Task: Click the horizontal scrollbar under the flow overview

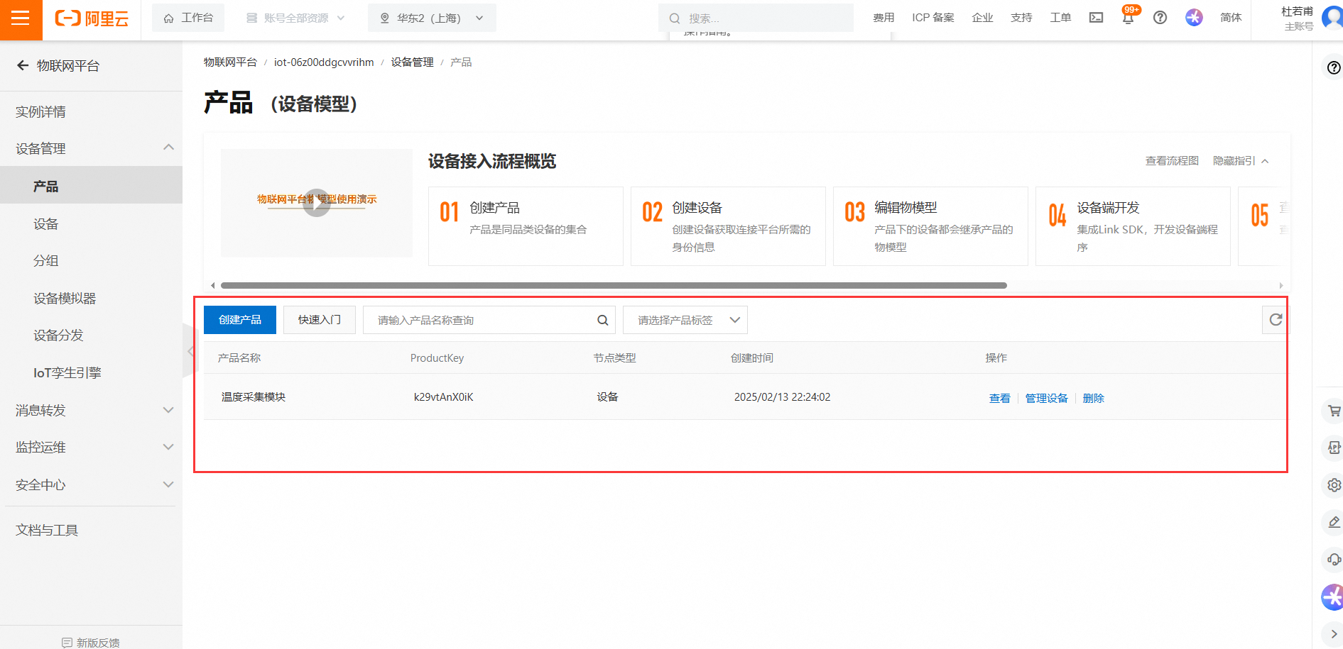Action: 614,286
